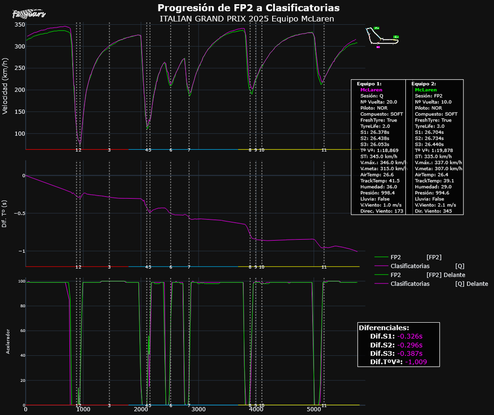Click the '5000' tick on the distance axis
This screenshot has height=415, width=494.
[x=314, y=410]
